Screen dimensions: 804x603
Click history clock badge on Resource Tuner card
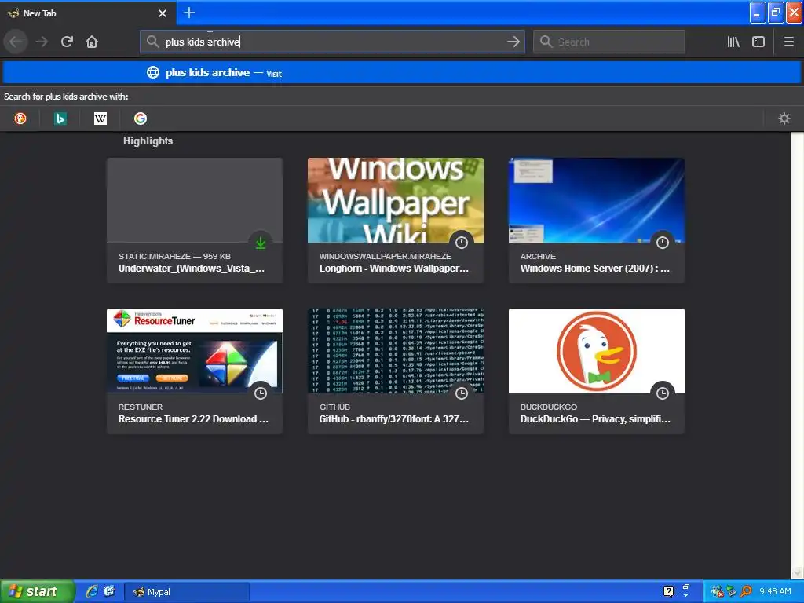click(x=261, y=393)
